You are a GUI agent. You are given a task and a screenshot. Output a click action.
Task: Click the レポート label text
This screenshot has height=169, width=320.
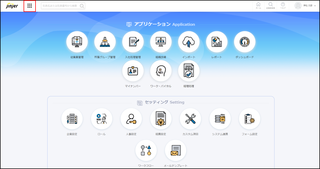pos(217,57)
